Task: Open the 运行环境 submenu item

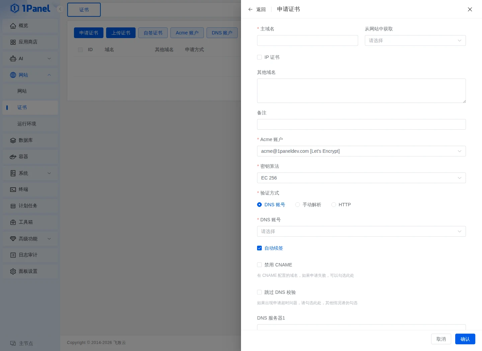Action: click(30, 124)
